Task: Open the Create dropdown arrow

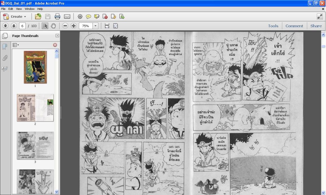Action: pyautogui.click(x=25, y=17)
